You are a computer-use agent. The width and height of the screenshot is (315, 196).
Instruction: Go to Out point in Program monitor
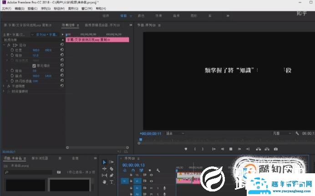coord(248,149)
